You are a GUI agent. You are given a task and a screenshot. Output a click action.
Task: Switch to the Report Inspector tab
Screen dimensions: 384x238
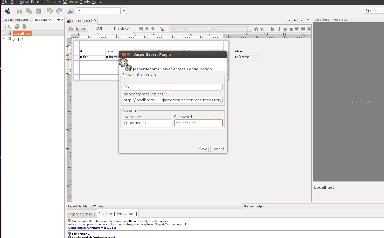16,20
